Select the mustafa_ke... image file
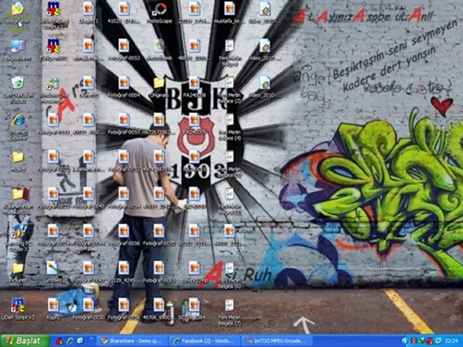463x347 pixels. [x=230, y=13]
